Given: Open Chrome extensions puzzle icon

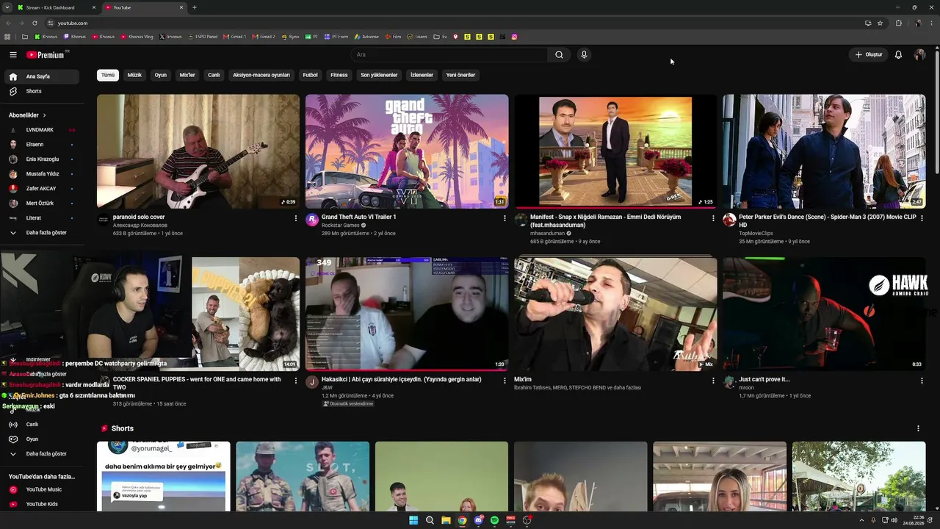Looking at the screenshot, I should [898, 23].
